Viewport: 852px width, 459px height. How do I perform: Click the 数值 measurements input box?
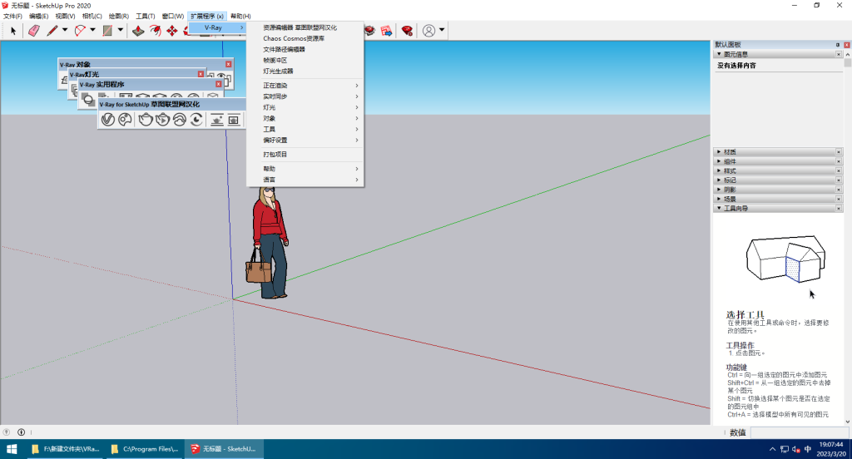coord(799,432)
